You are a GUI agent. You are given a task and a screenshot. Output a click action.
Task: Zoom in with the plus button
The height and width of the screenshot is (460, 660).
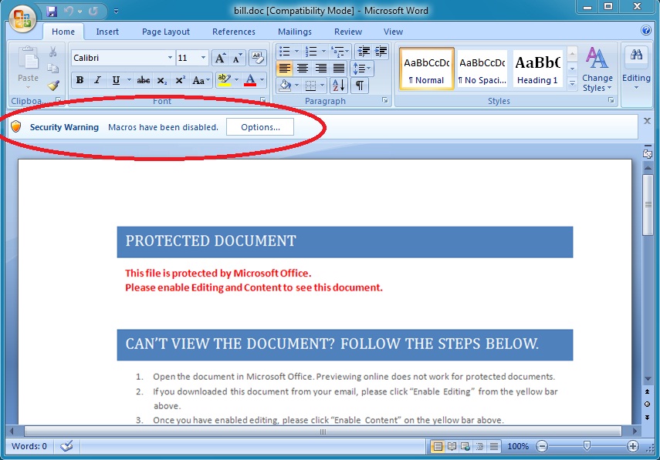coord(633,446)
